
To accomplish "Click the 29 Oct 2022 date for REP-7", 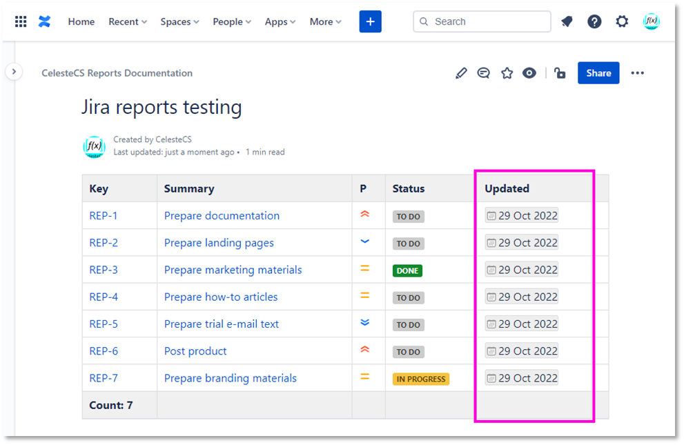I will (x=522, y=378).
